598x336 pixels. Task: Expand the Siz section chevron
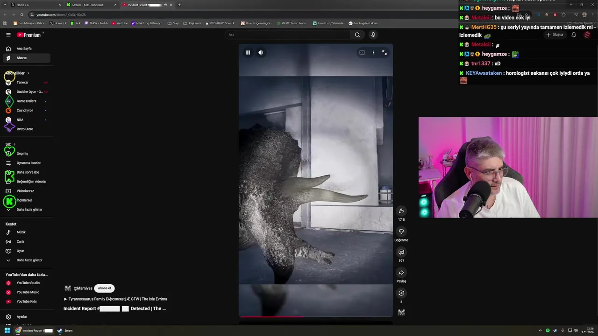(x=14, y=144)
